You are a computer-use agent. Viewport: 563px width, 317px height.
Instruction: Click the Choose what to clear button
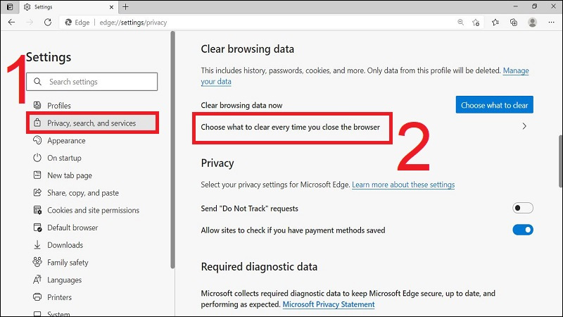(x=494, y=105)
